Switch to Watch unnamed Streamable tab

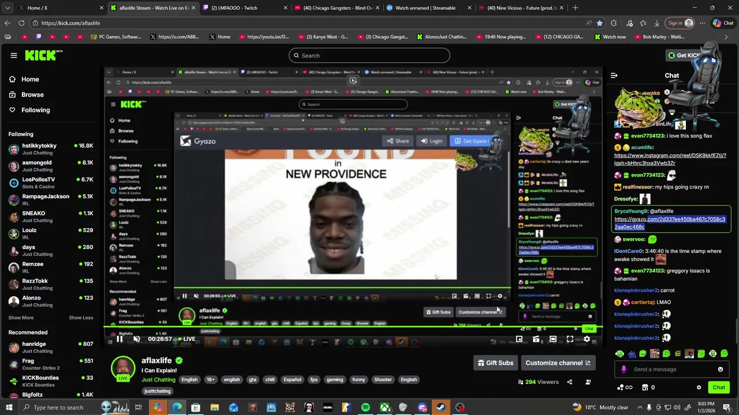point(428,8)
